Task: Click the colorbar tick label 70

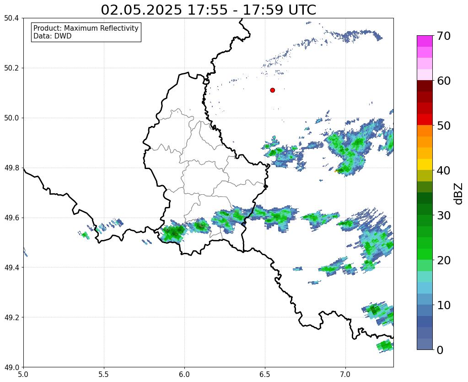Action: 443,36
